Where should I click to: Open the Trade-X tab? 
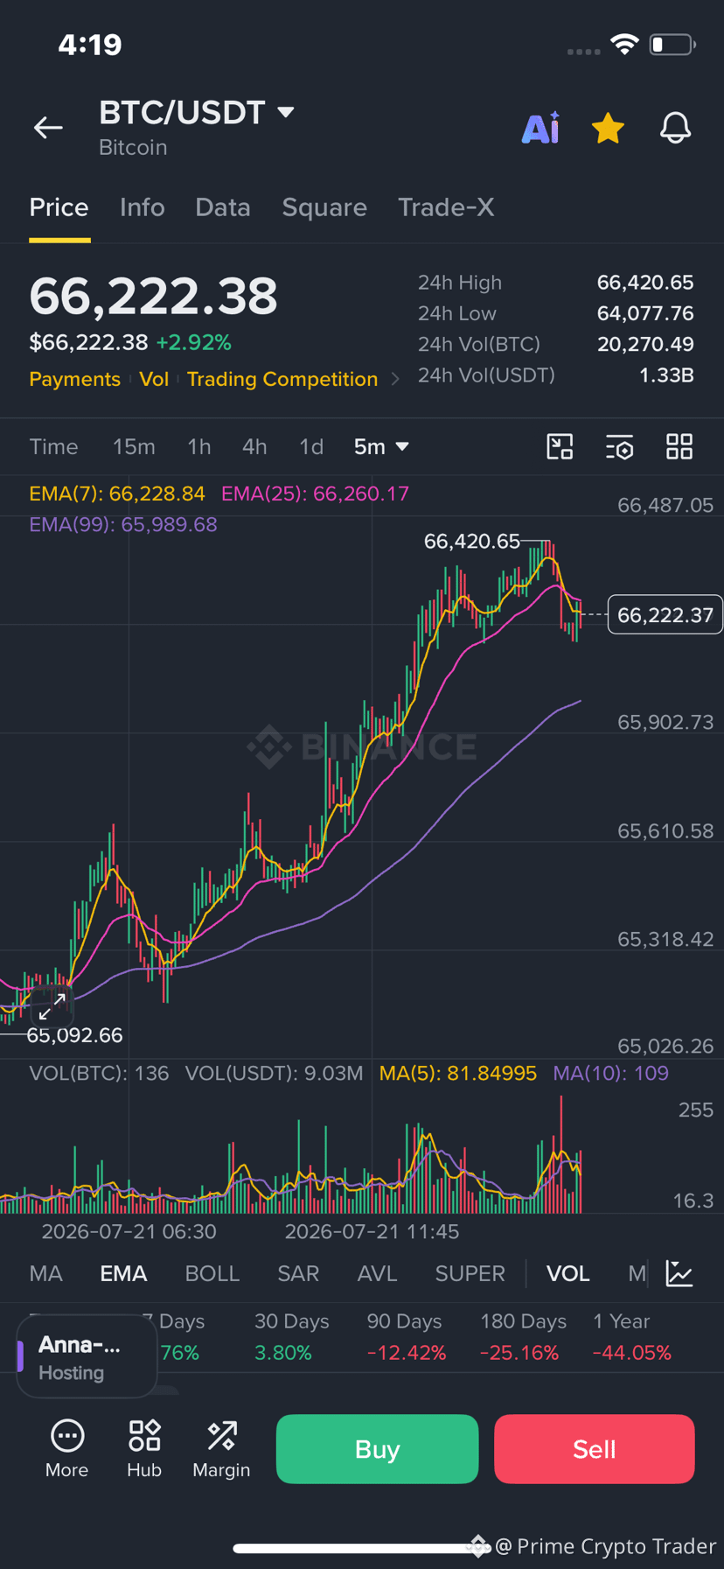coord(446,207)
